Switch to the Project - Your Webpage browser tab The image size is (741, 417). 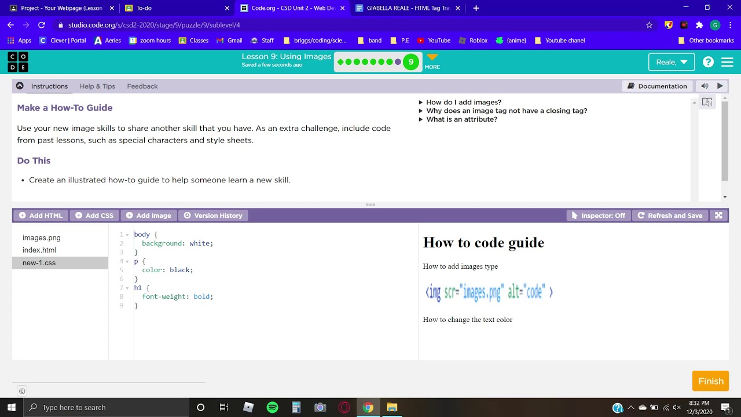click(61, 8)
